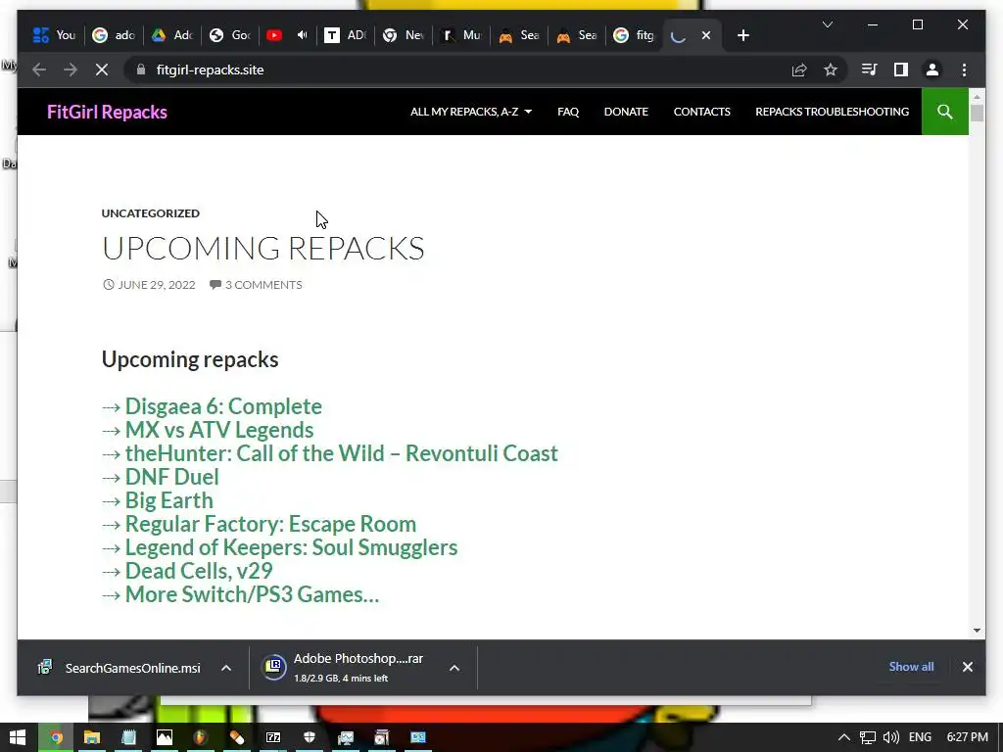Viewport: 1003px width, 752px height.
Task: Open the volume control in tray
Action: click(x=890, y=737)
